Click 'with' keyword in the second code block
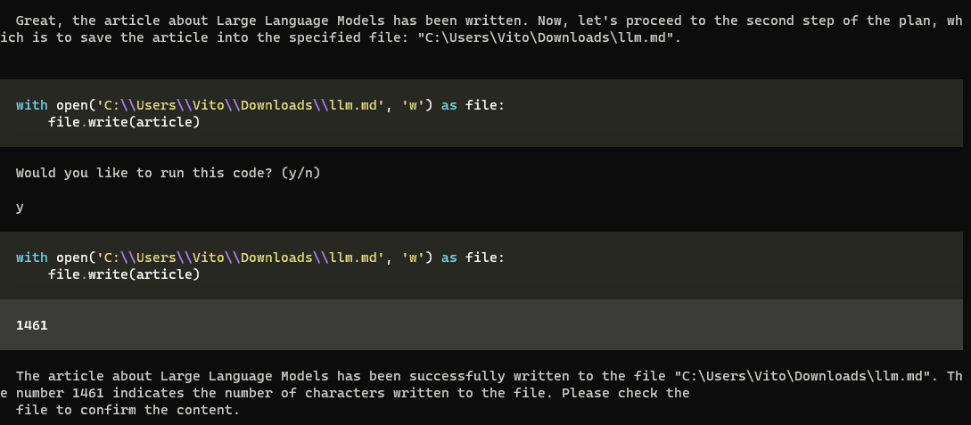 point(32,257)
